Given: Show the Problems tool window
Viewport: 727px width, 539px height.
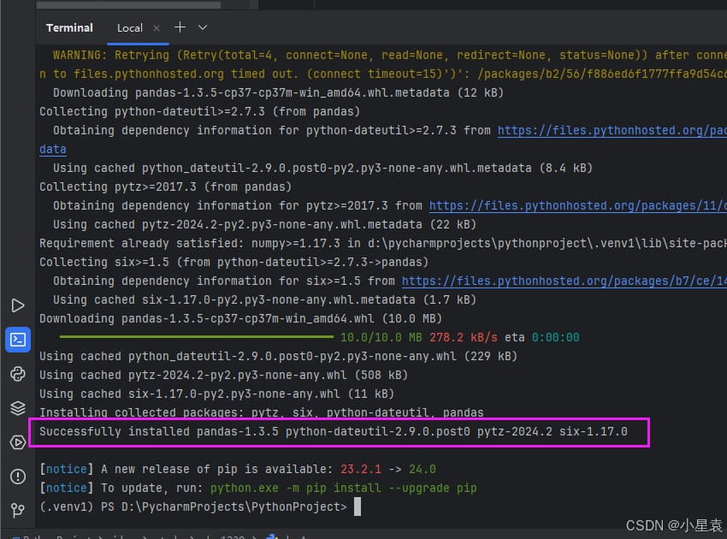Looking at the screenshot, I should tap(18, 477).
